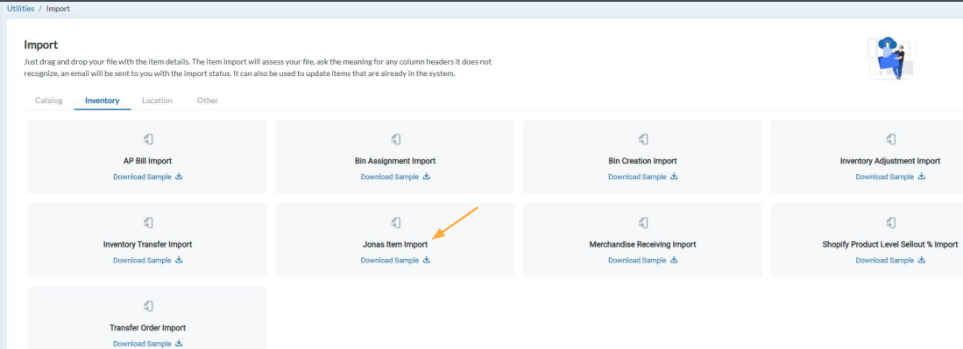963x349 pixels.
Task: Click download arrow icon under Bin Creation Import
Action: coord(675,177)
